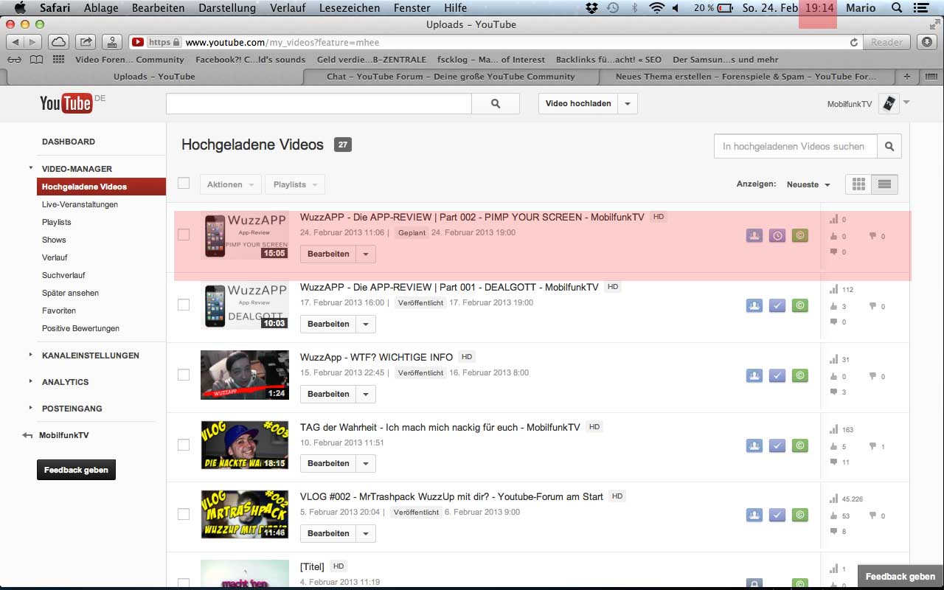Open the Lesezeichen menu in menu bar
944x590 pixels.
click(350, 8)
